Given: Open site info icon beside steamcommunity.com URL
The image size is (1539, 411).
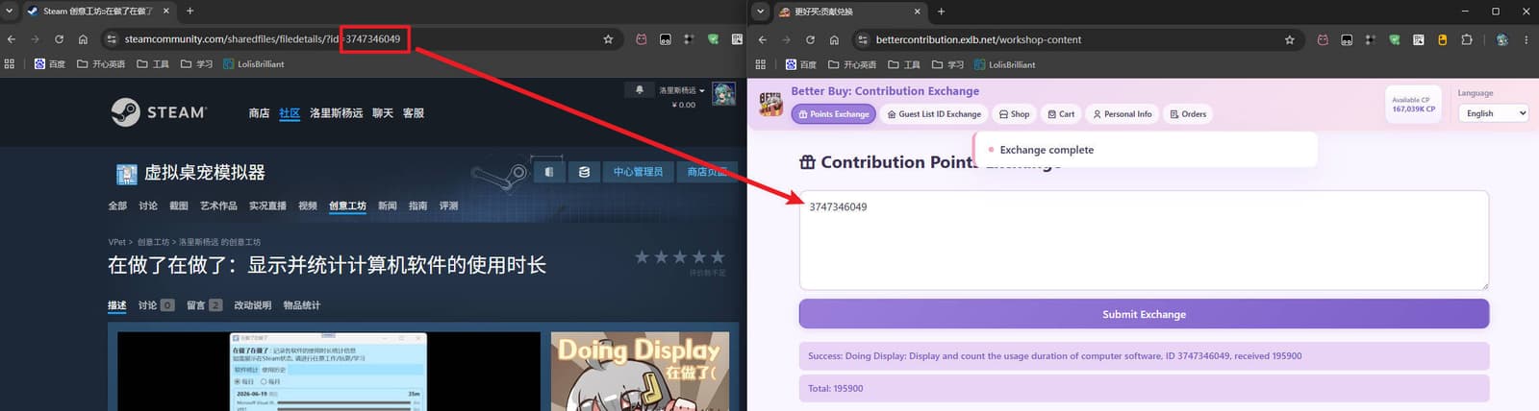Looking at the screenshot, I should coord(112,39).
